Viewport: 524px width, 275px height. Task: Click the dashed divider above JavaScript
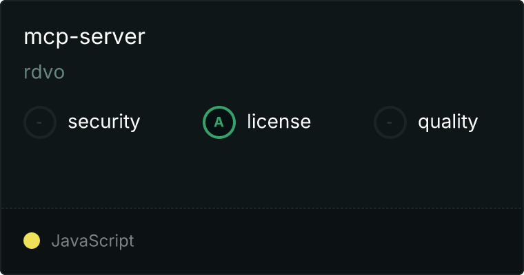tap(262, 208)
